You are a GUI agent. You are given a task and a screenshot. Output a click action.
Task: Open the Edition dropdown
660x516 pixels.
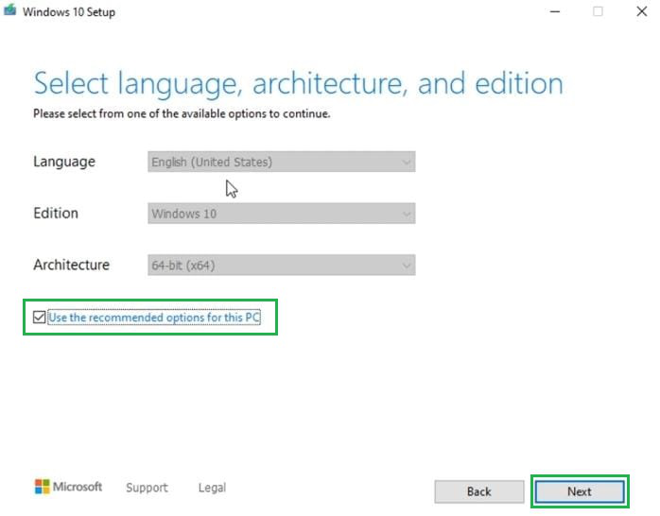tap(281, 214)
